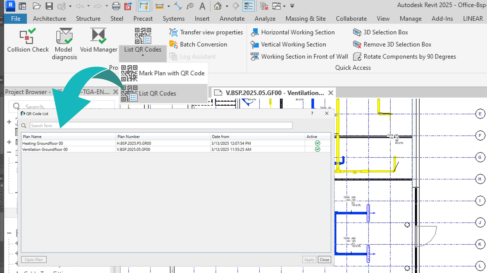Screen dimensions: 487x273
Task: Click the Open Plan button
Action: (x=34, y=260)
